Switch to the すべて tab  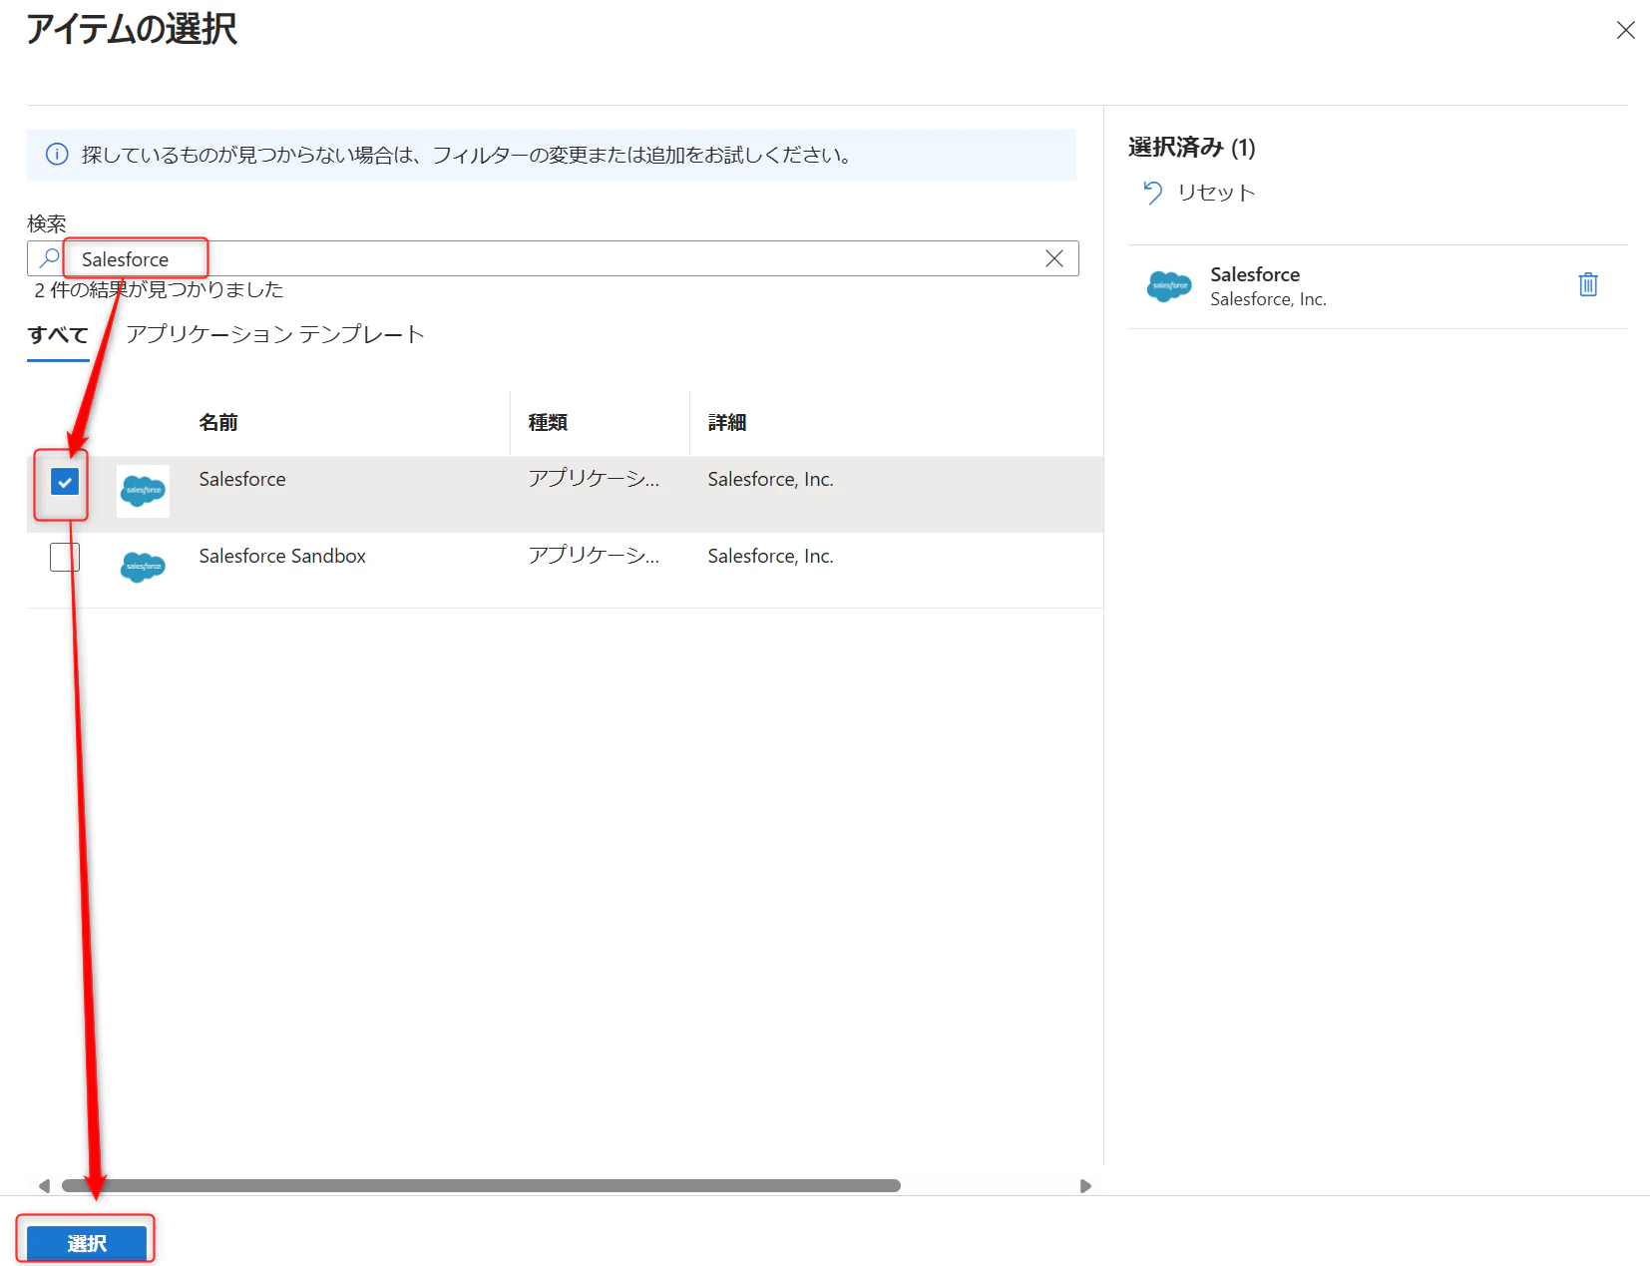tap(58, 335)
